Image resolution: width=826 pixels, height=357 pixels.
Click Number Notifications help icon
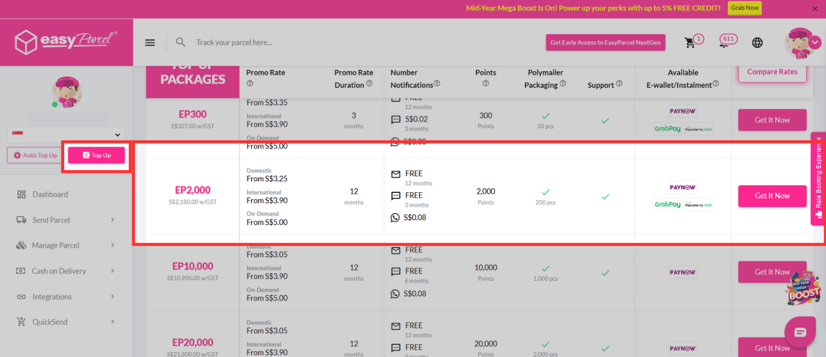click(437, 83)
